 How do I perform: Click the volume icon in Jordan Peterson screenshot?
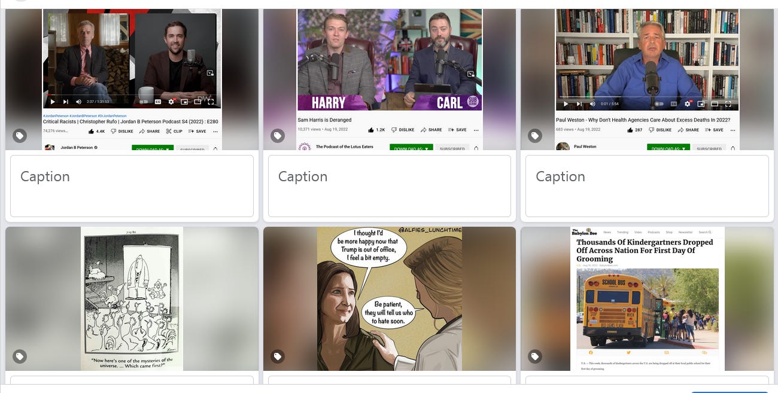pyautogui.click(x=78, y=102)
